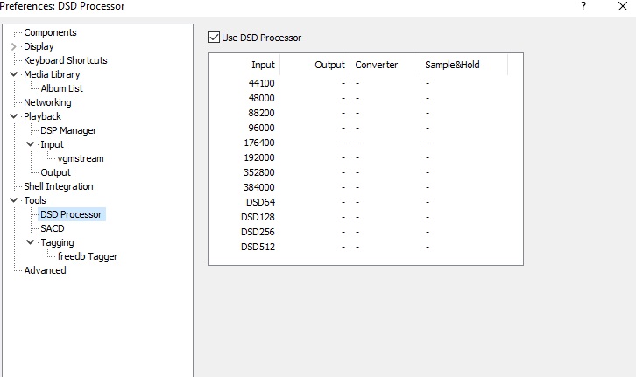Expand the Display tree node
The image size is (636, 377).
click(13, 47)
